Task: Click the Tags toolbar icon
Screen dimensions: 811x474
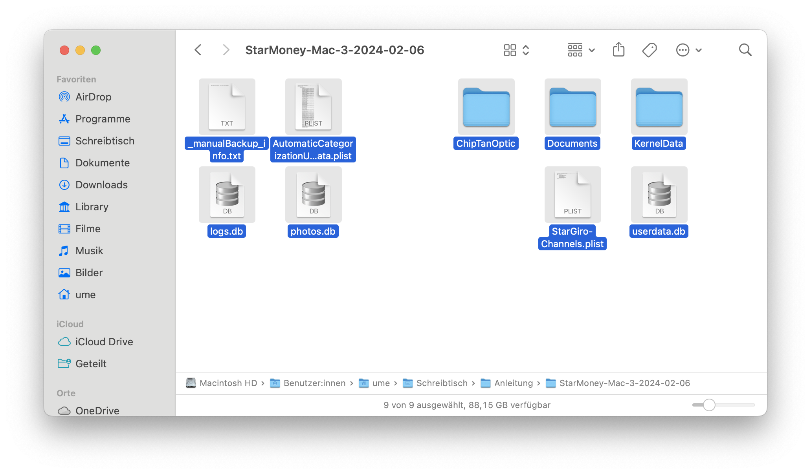Action: [x=649, y=50]
